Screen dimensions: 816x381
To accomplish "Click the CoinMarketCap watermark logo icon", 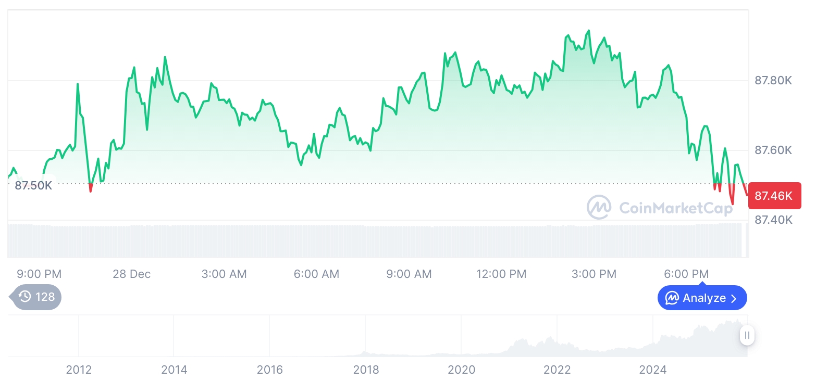I will coord(599,207).
